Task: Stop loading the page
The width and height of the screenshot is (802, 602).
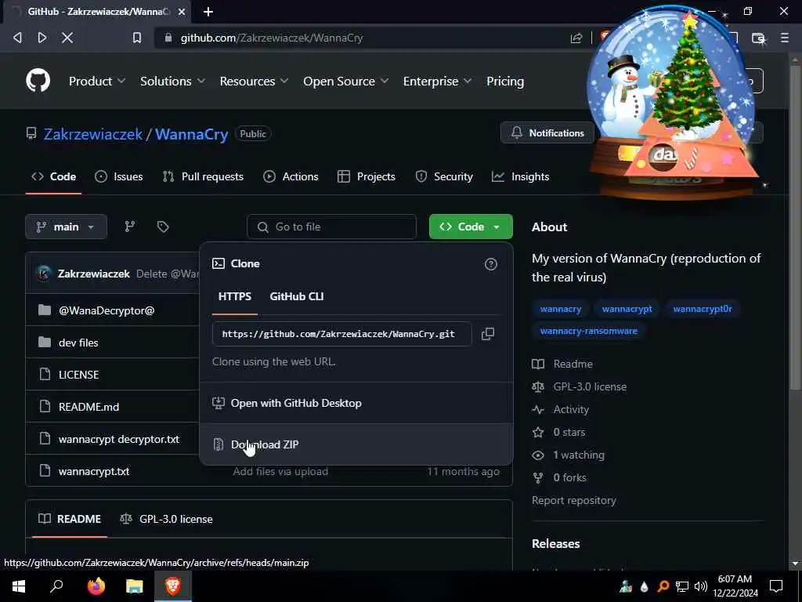Action: pos(67,38)
